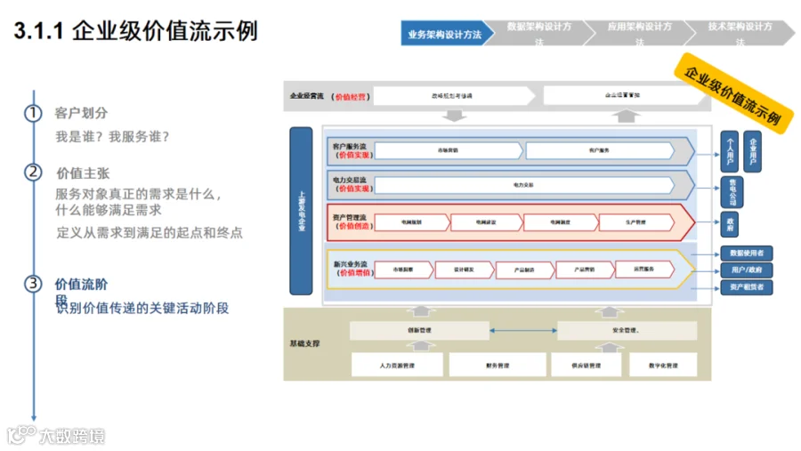Screen dimensions: 801x451
Task: Click the 新兴业务流 row label
Action: coord(351,264)
